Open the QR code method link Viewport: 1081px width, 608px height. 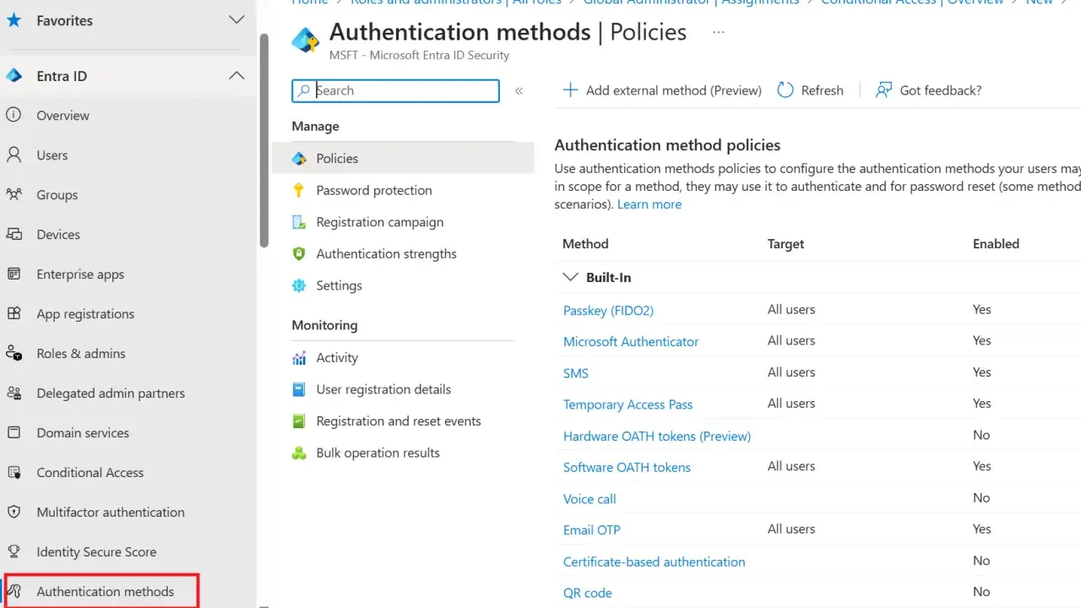(588, 593)
